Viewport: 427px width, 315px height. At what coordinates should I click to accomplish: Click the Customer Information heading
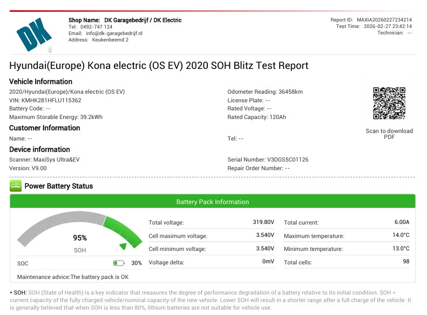(45, 128)
